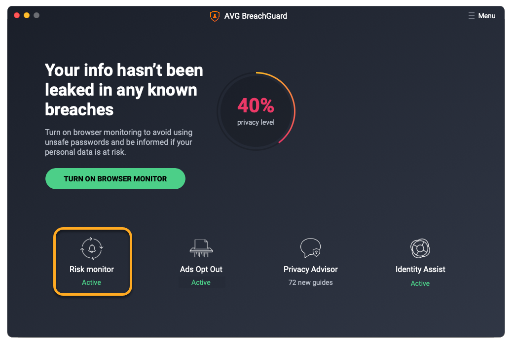513x345 pixels.
Task: Click the Active status under Risk monitor
Action: 92,282
